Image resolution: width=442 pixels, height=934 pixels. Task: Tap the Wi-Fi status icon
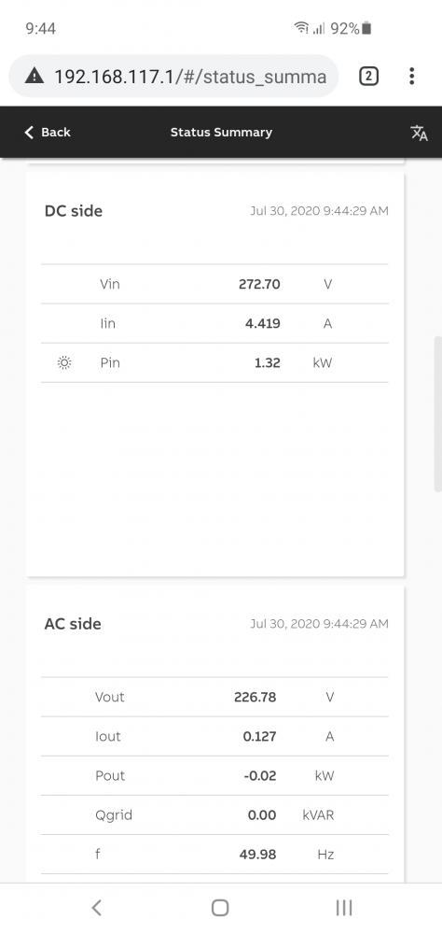pyautogui.click(x=301, y=28)
